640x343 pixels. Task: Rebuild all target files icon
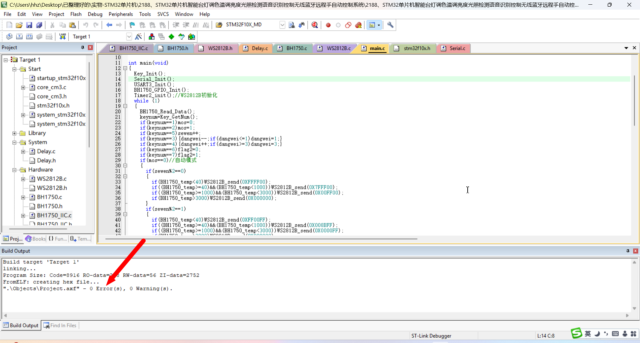coord(29,37)
